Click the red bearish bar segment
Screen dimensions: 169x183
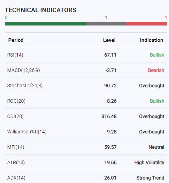[146, 24]
